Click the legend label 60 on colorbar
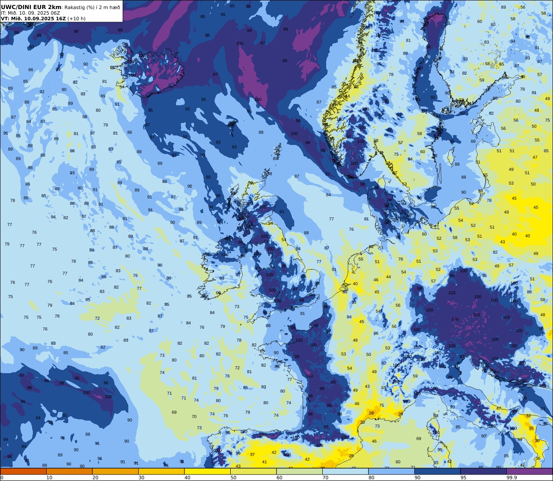553x481 pixels. pyautogui.click(x=280, y=478)
